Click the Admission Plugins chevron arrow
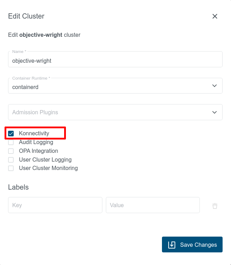Viewport: 231px width, 265px height. (215, 112)
